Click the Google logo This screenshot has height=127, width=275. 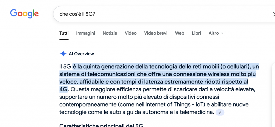tap(24, 14)
